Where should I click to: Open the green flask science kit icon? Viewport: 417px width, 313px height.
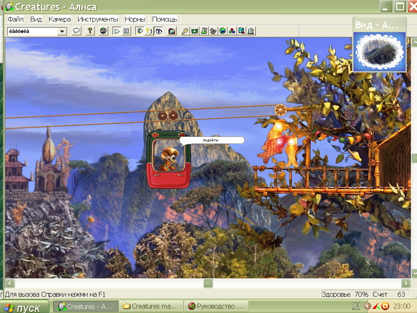coord(204,31)
